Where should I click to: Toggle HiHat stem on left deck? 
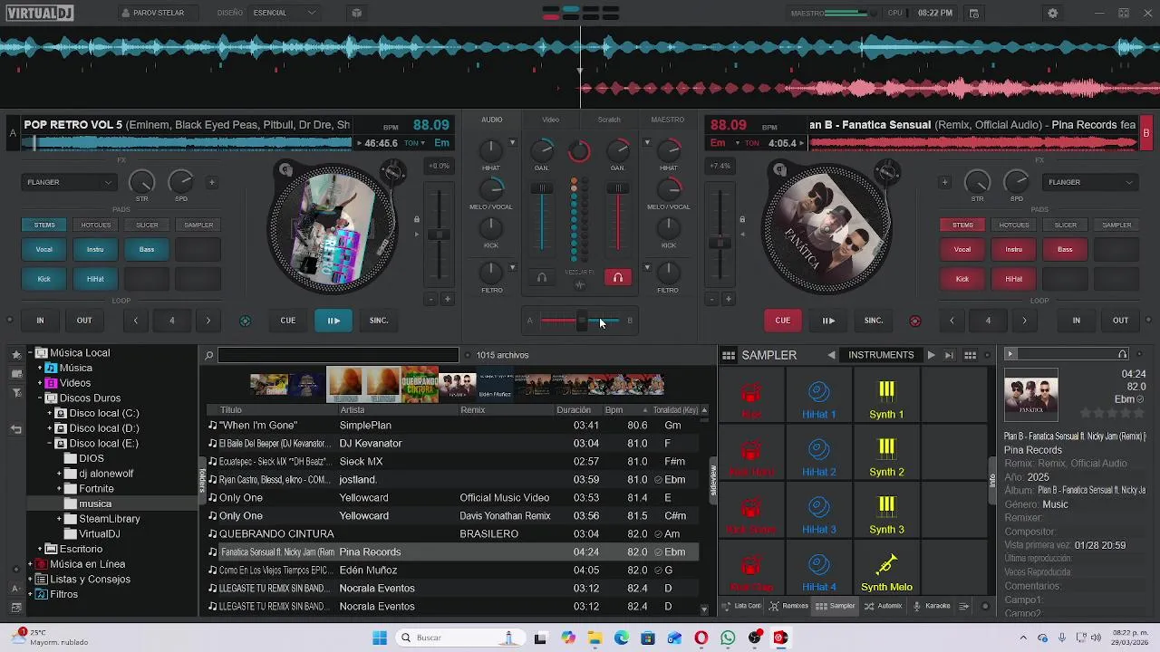(95, 279)
